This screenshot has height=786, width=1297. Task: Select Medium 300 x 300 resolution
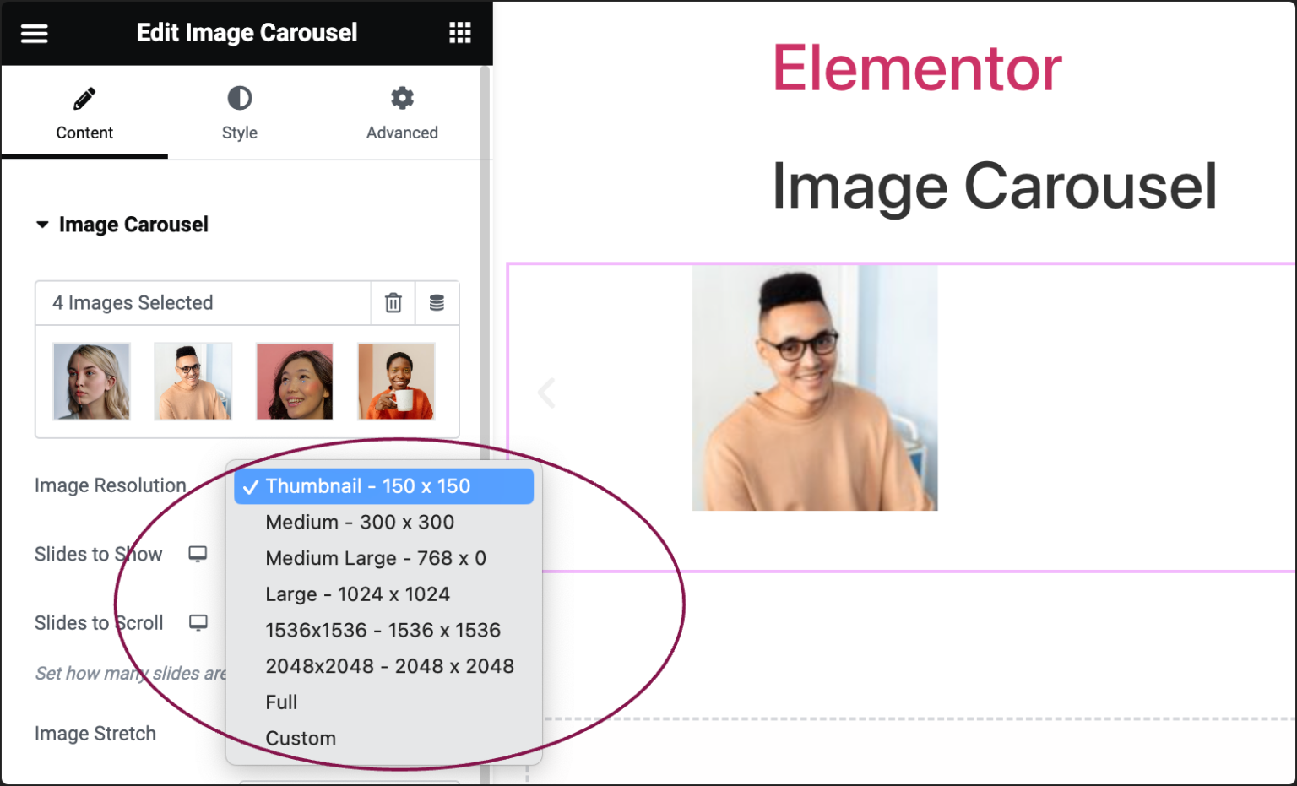360,523
